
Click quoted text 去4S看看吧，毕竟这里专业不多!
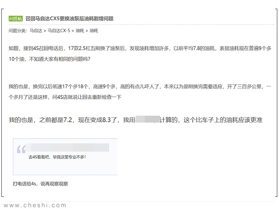[57, 157]
